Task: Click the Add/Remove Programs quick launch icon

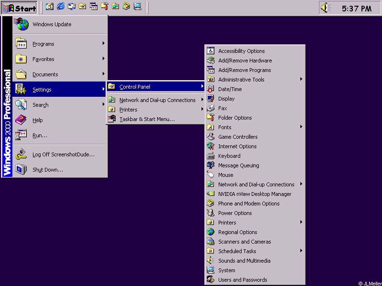Action: click(x=94, y=7)
